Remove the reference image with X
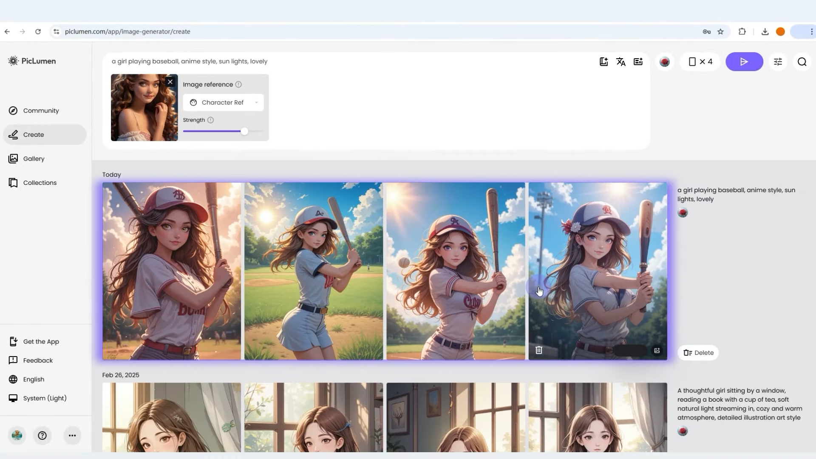The image size is (816, 459). click(x=170, y=82)
